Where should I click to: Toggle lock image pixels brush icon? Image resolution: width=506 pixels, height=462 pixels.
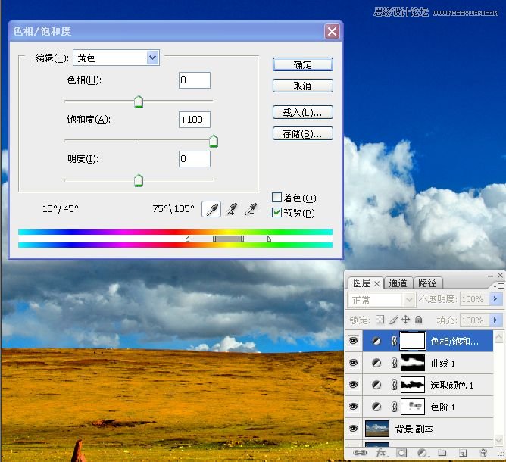click(393, 320)
